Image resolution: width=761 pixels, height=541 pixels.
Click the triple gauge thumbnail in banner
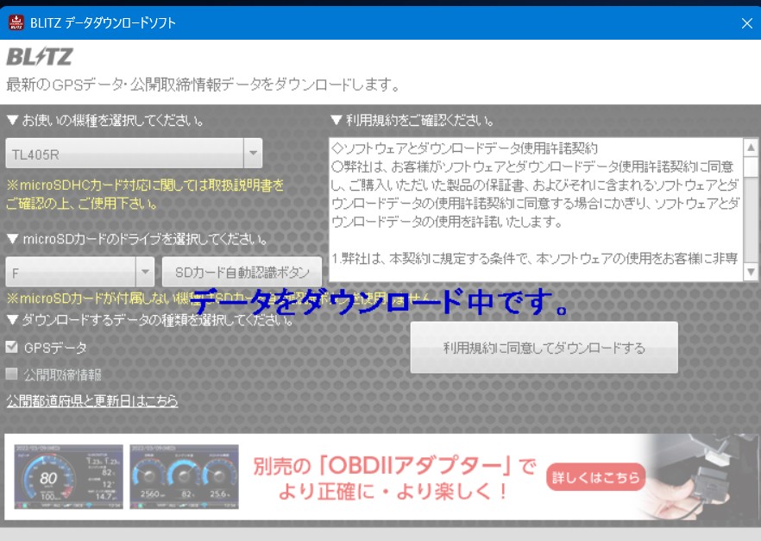(x=184, y=476)
